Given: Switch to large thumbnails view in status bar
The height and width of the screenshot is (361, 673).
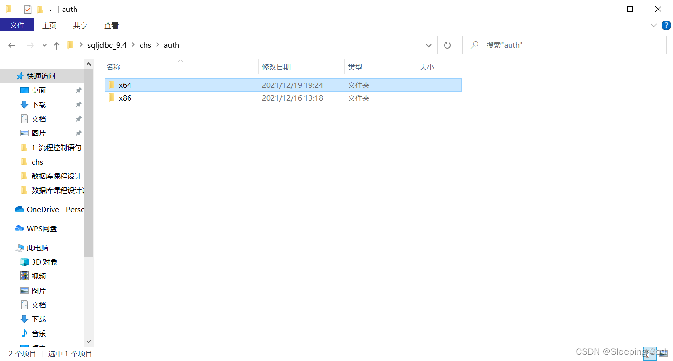Looking at the screenshot, I should pos(663,353).
